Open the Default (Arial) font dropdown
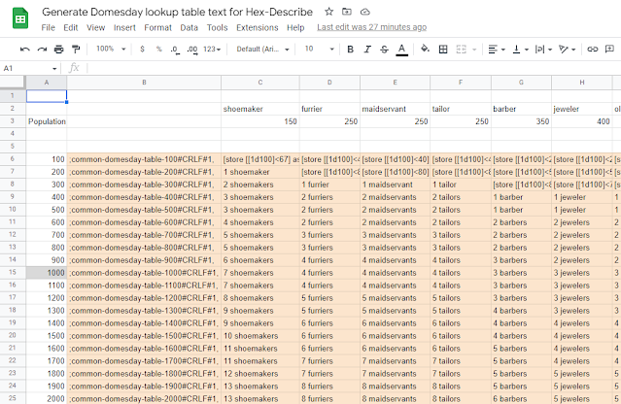 tap(262, 50)
